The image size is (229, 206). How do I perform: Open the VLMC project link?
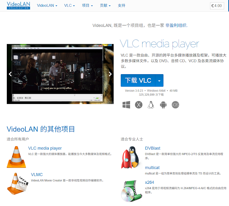click(37, 174)
